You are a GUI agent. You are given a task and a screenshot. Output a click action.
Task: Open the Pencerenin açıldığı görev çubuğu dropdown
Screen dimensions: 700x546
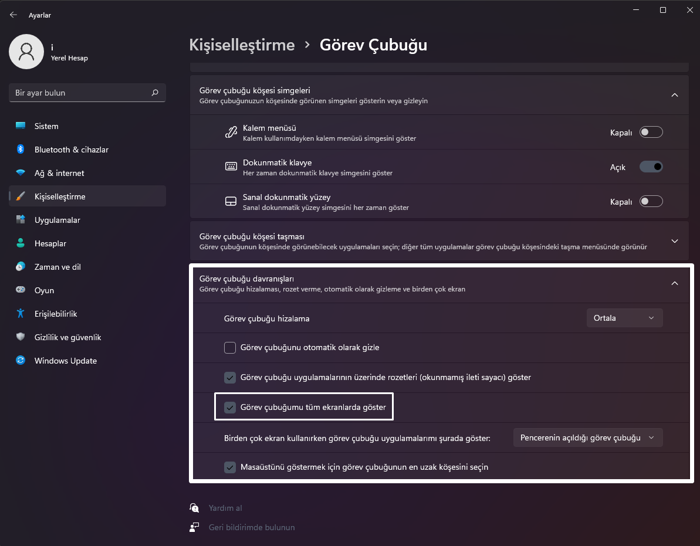[x=587, y=438]
